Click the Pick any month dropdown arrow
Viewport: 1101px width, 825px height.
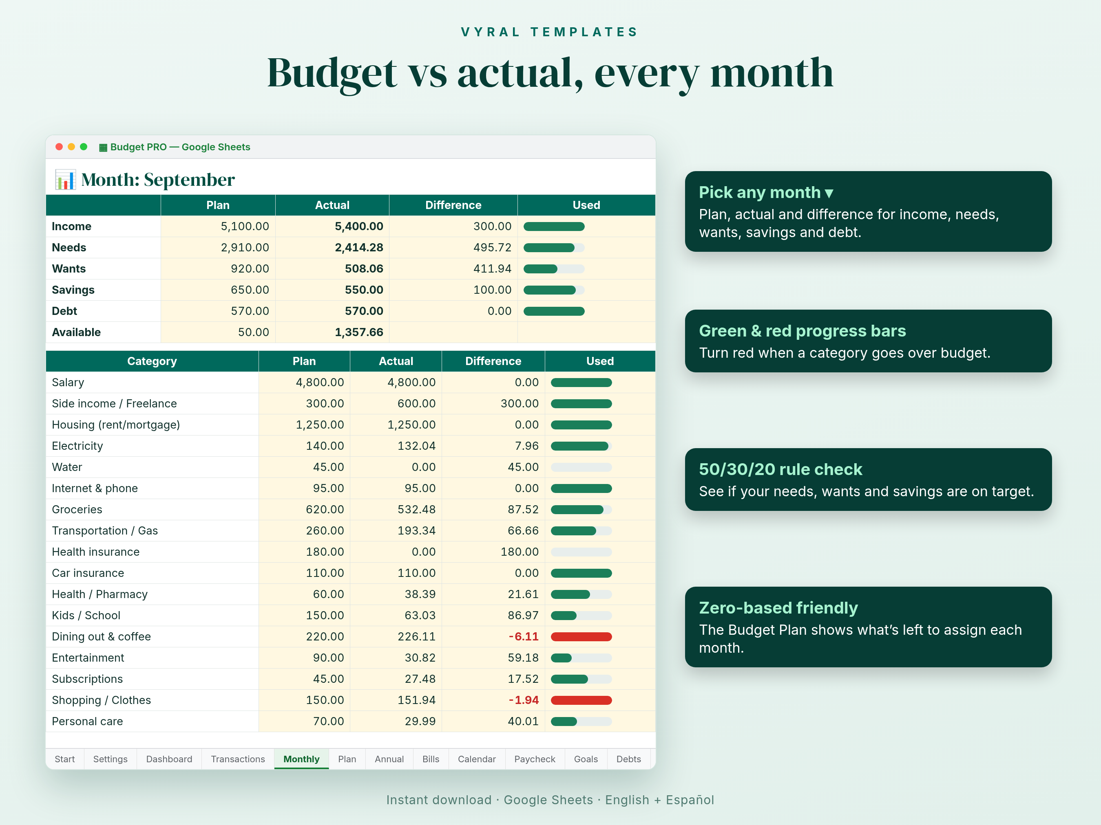829,193
